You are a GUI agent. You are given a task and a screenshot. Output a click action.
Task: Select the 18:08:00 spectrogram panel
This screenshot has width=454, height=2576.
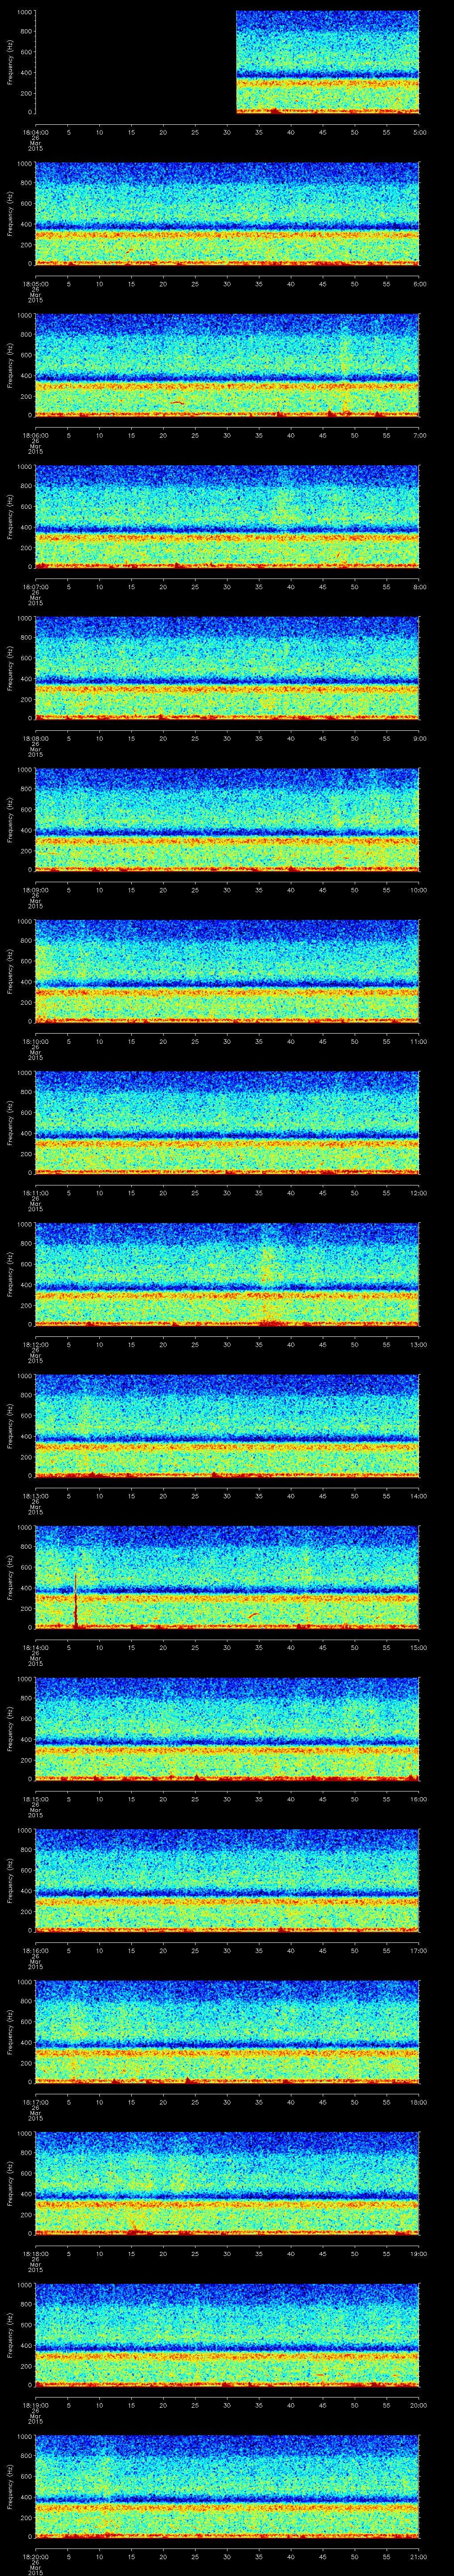227,668
